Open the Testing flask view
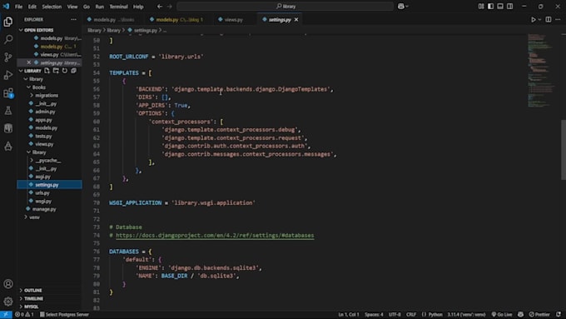566x319 pixels. (8, 111)
